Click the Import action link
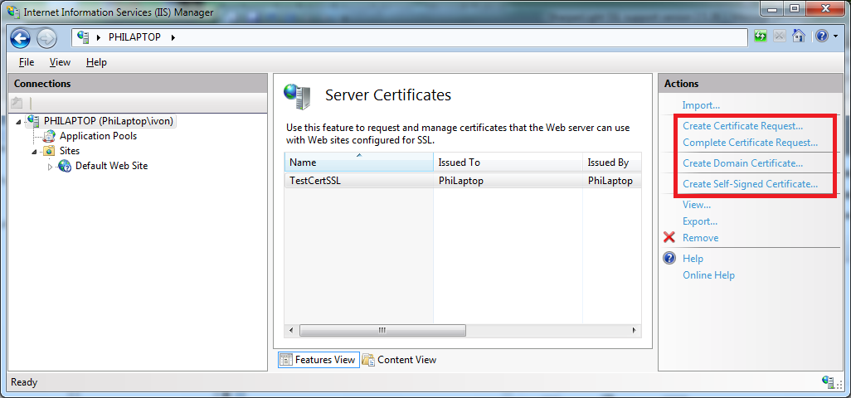Screen dimensions: 851x398 (701, 105)
